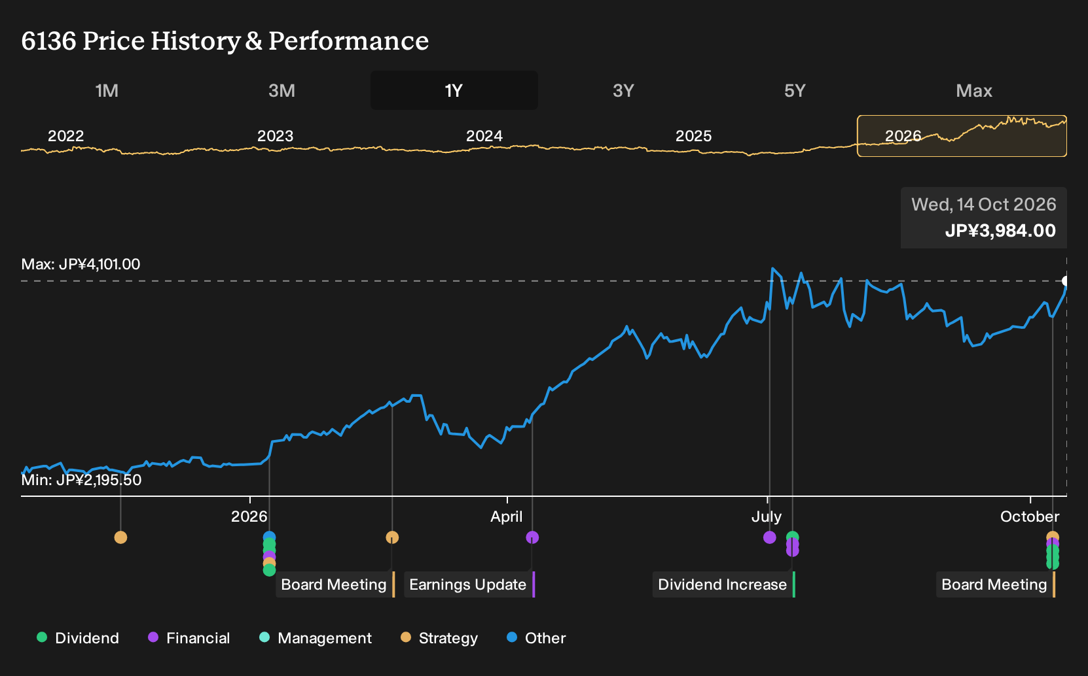This screenshot has width=1088, height=676.
Task: Select the lone orange Strategy marker before 2026
Action: point(120,537)
